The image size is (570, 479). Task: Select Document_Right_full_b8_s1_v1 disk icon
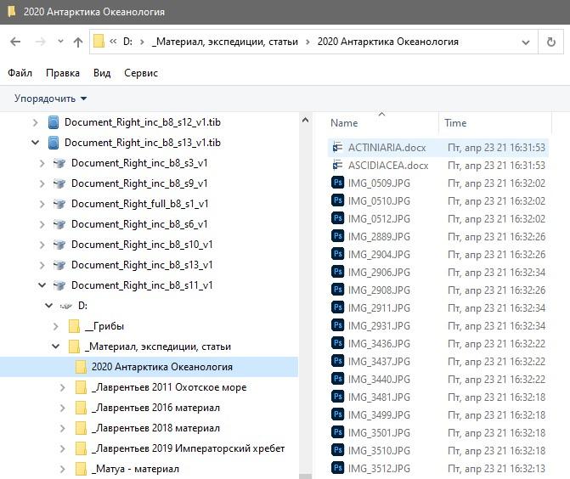pyautogui.click(x=59, y=204)
